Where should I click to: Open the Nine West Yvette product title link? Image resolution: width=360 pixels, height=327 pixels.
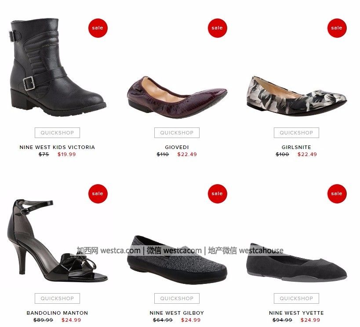click(x=296, y=313)
